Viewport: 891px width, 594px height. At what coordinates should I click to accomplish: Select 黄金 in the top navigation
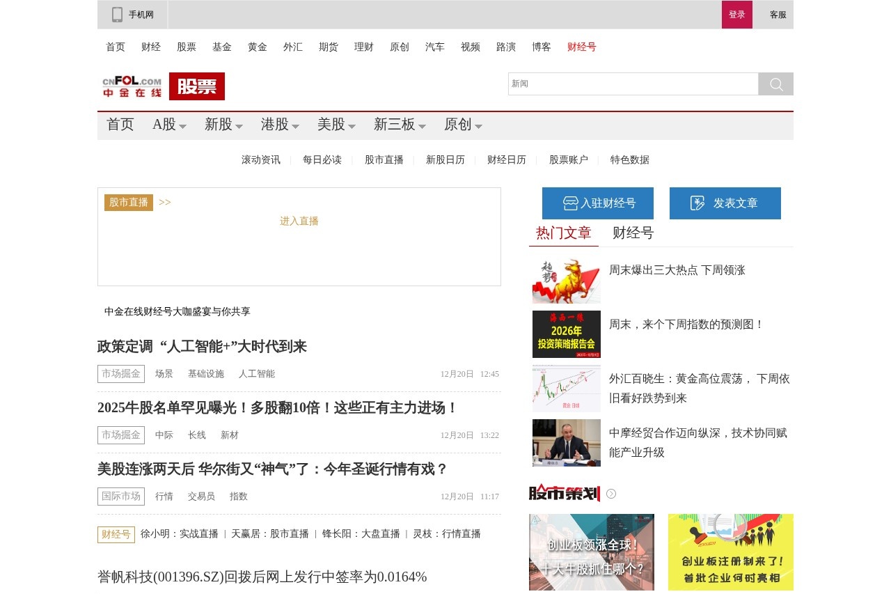pos(257,47)
